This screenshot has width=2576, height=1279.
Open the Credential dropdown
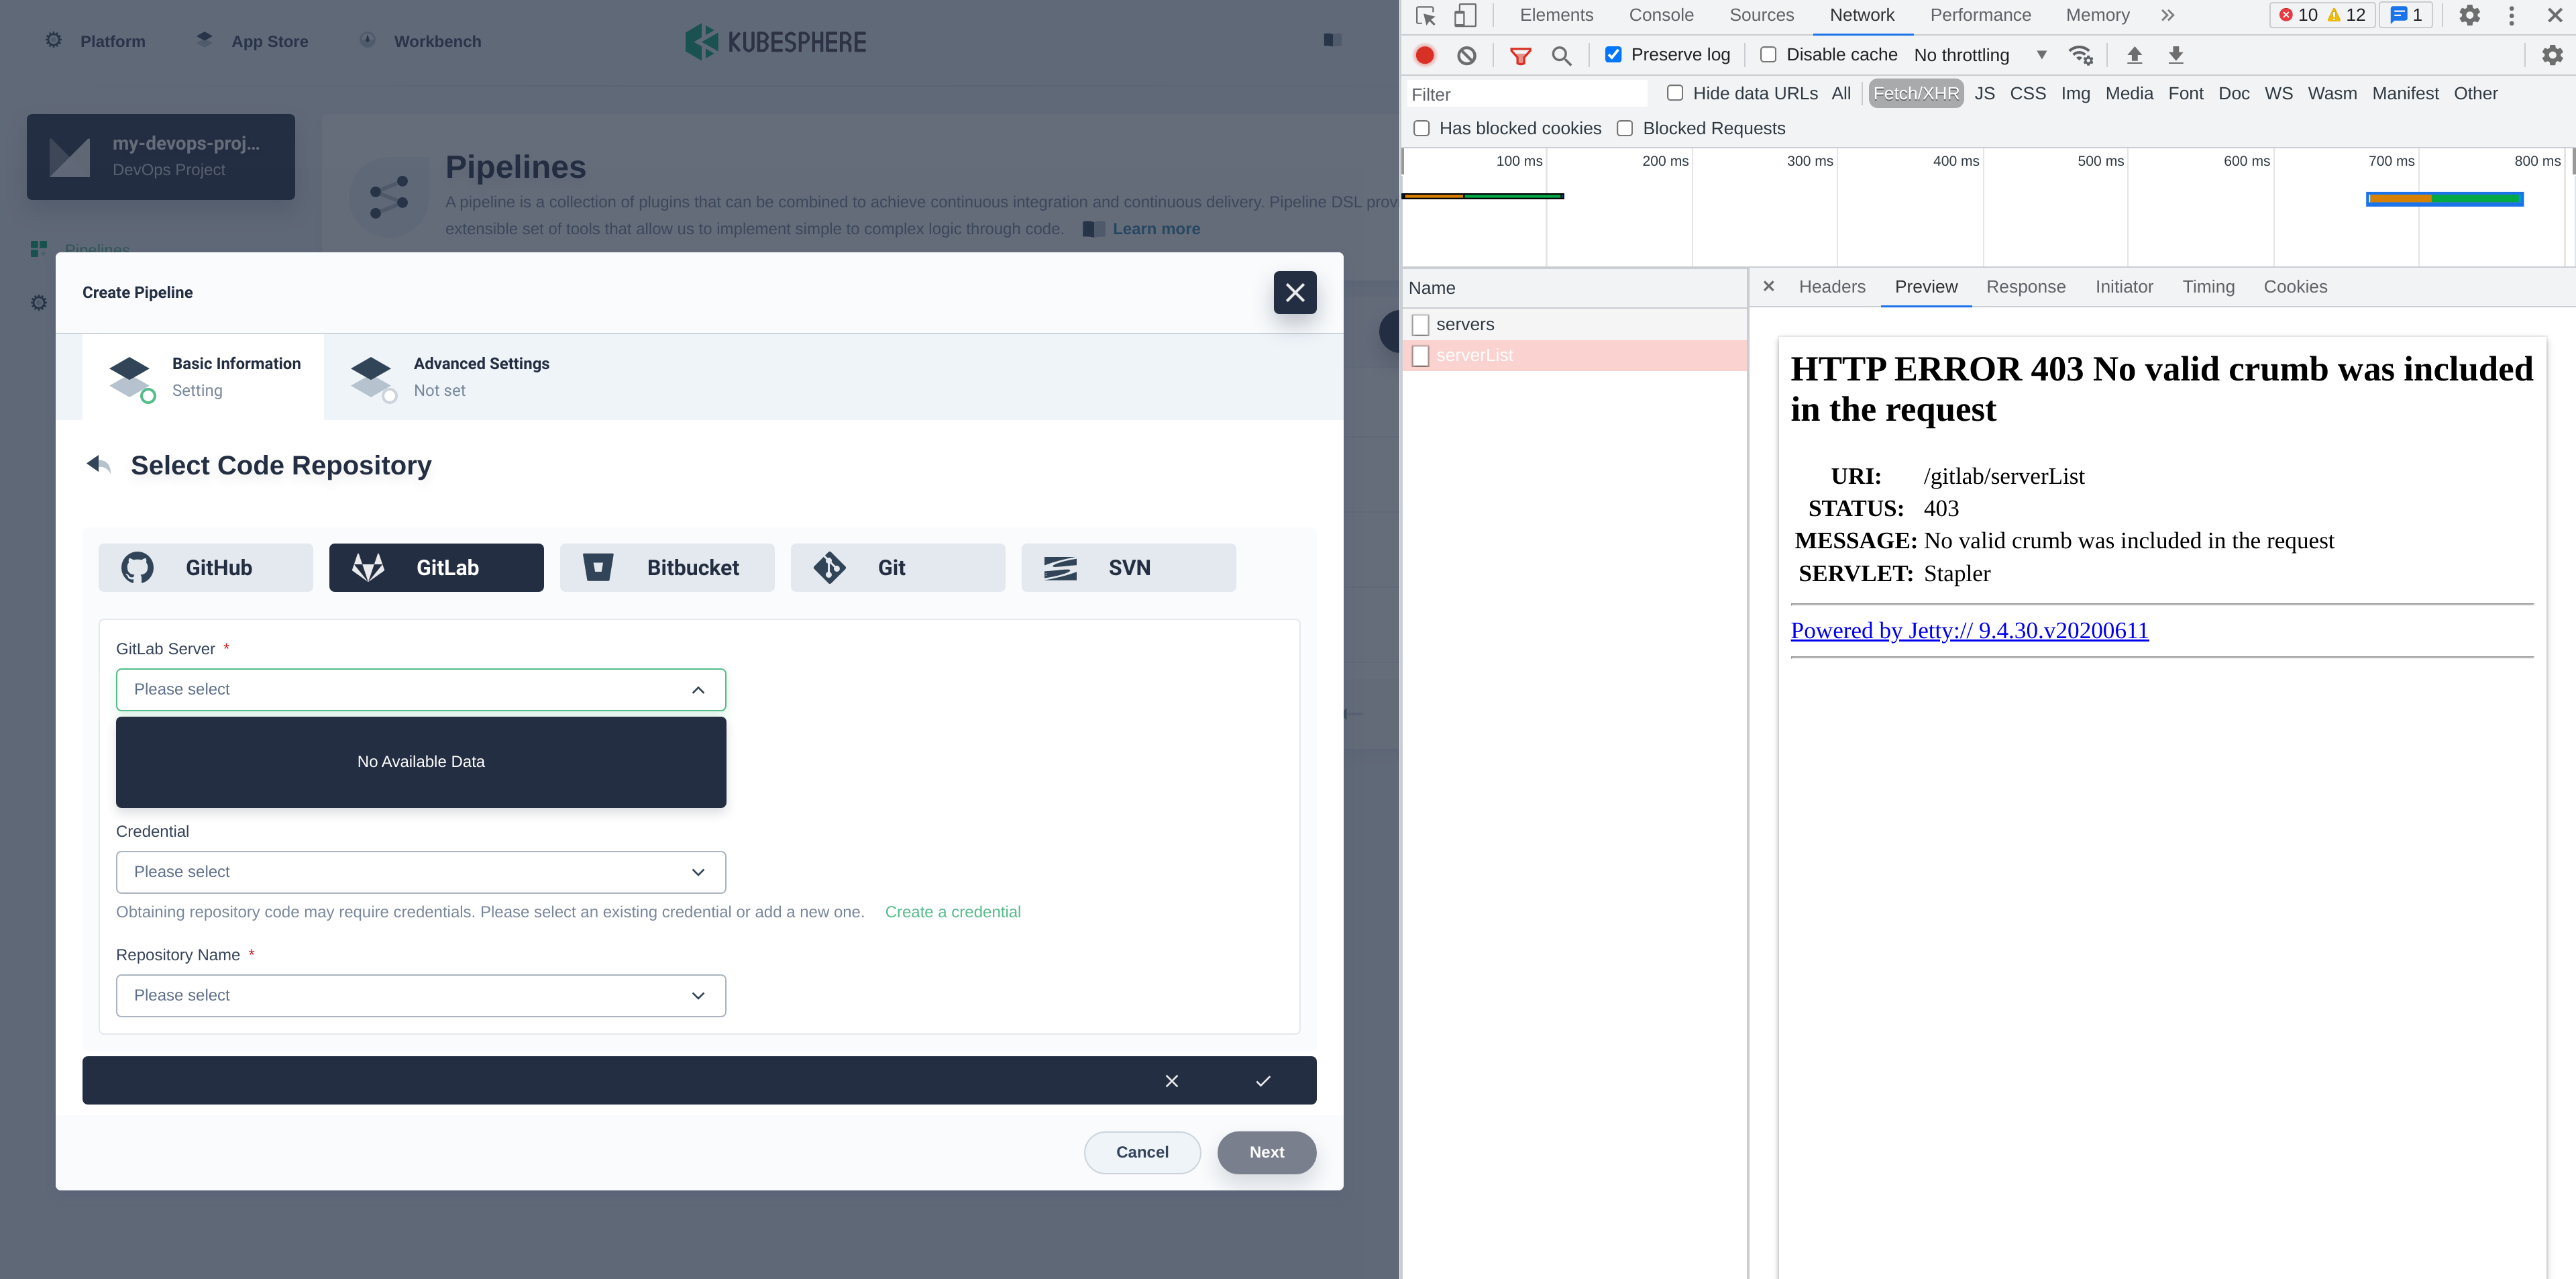pyautogui.click(x=420, y=871)
